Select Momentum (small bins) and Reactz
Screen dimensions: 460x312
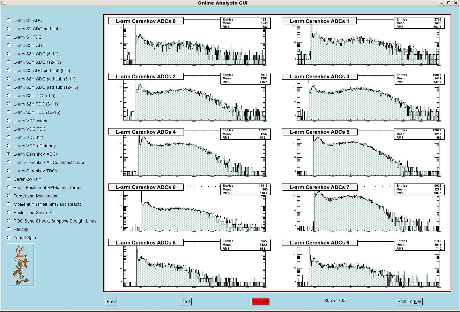coord(9,204)
